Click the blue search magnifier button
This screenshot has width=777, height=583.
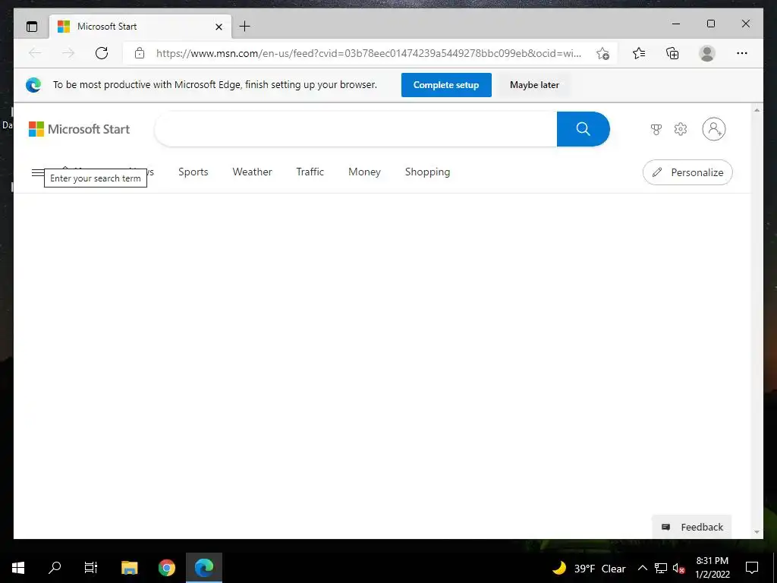tap(584, 129)
